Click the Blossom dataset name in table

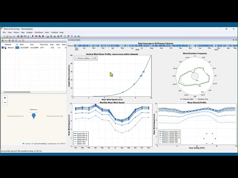click(x=11, y=47)
